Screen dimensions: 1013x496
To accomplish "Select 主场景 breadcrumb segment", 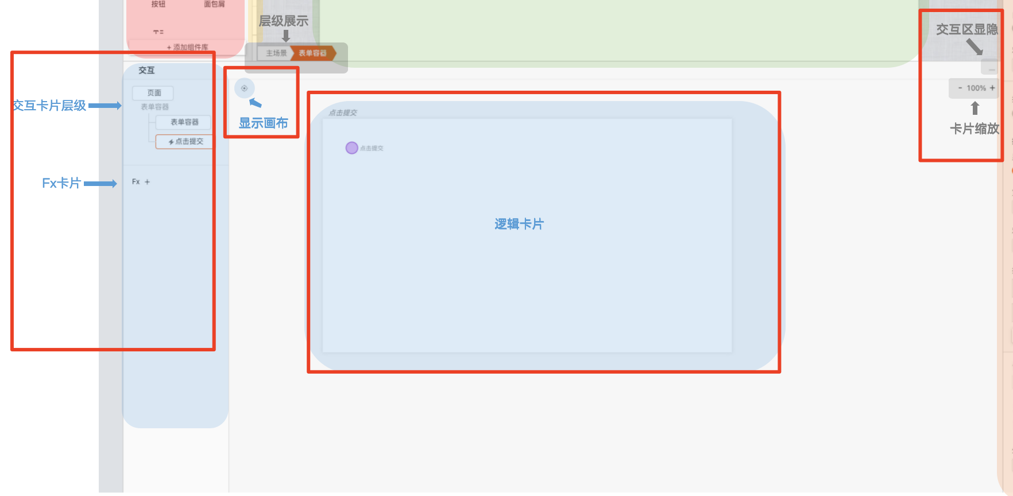I will pyautogui.click(x=276, y=53).
